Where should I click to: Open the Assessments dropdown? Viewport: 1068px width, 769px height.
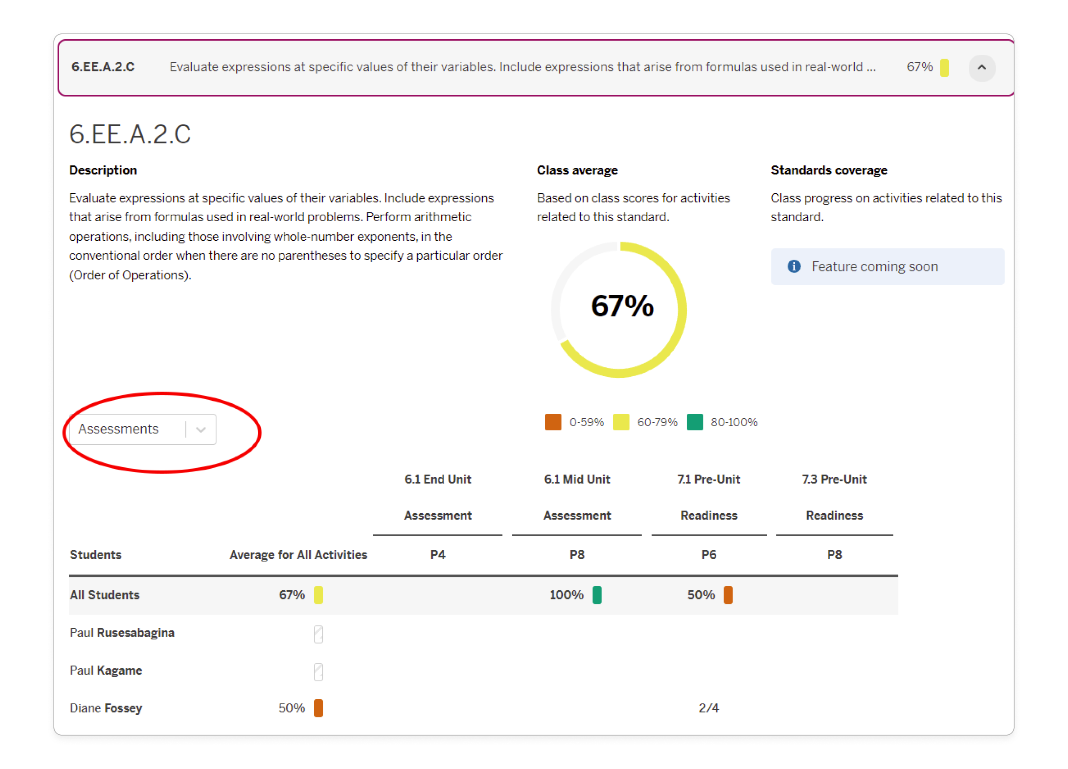pyautogui.click(x=143, y=429)
